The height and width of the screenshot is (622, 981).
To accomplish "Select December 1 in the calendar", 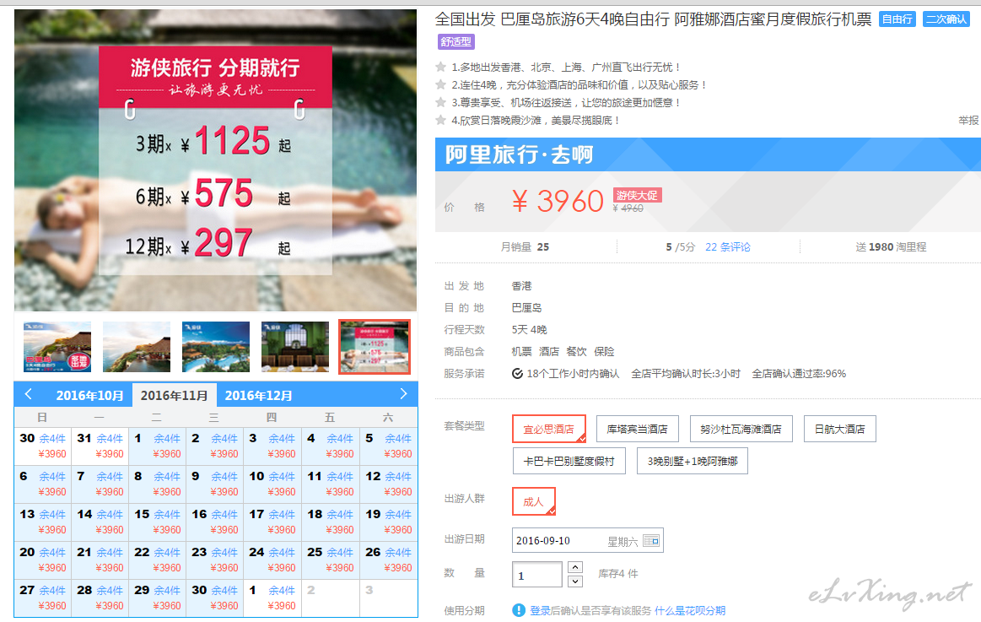I will click(x=272, y=598).
